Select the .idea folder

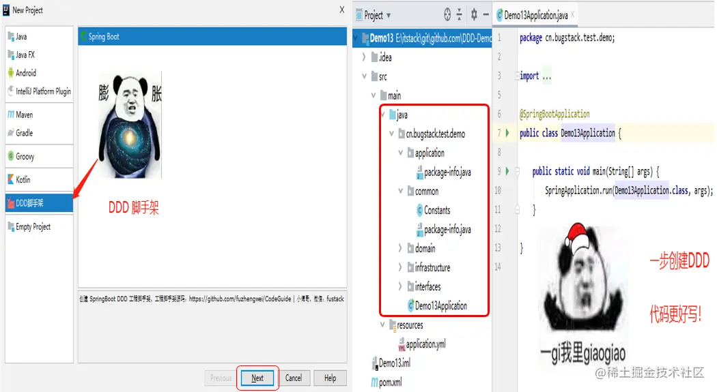(x=382, y=57)
